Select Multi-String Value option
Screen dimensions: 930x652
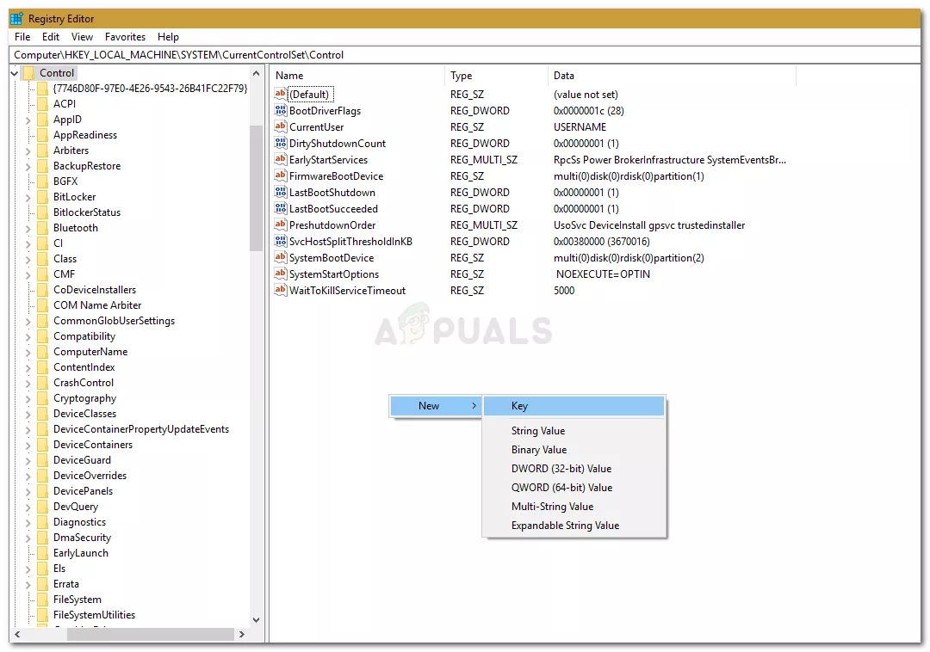click(x=573, y=507)
